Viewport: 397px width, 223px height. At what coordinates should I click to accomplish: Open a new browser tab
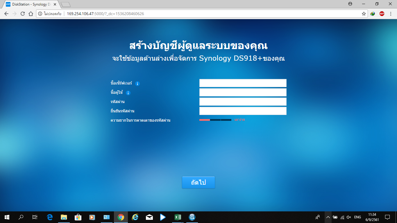(x=66, y=4)
